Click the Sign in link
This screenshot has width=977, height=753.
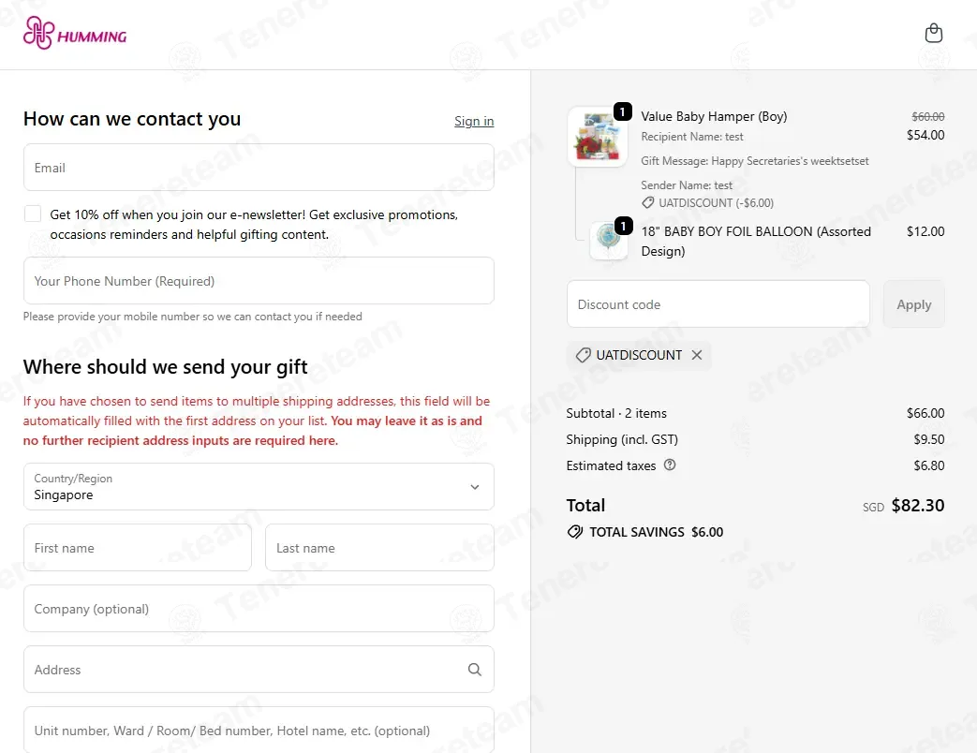pyautogui.click(x=474, y=121)
